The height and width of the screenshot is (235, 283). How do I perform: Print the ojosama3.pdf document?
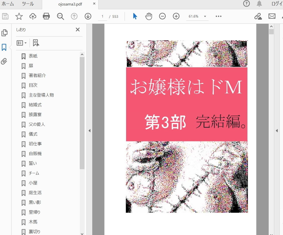pyautogui.click(x=46, y=16)
